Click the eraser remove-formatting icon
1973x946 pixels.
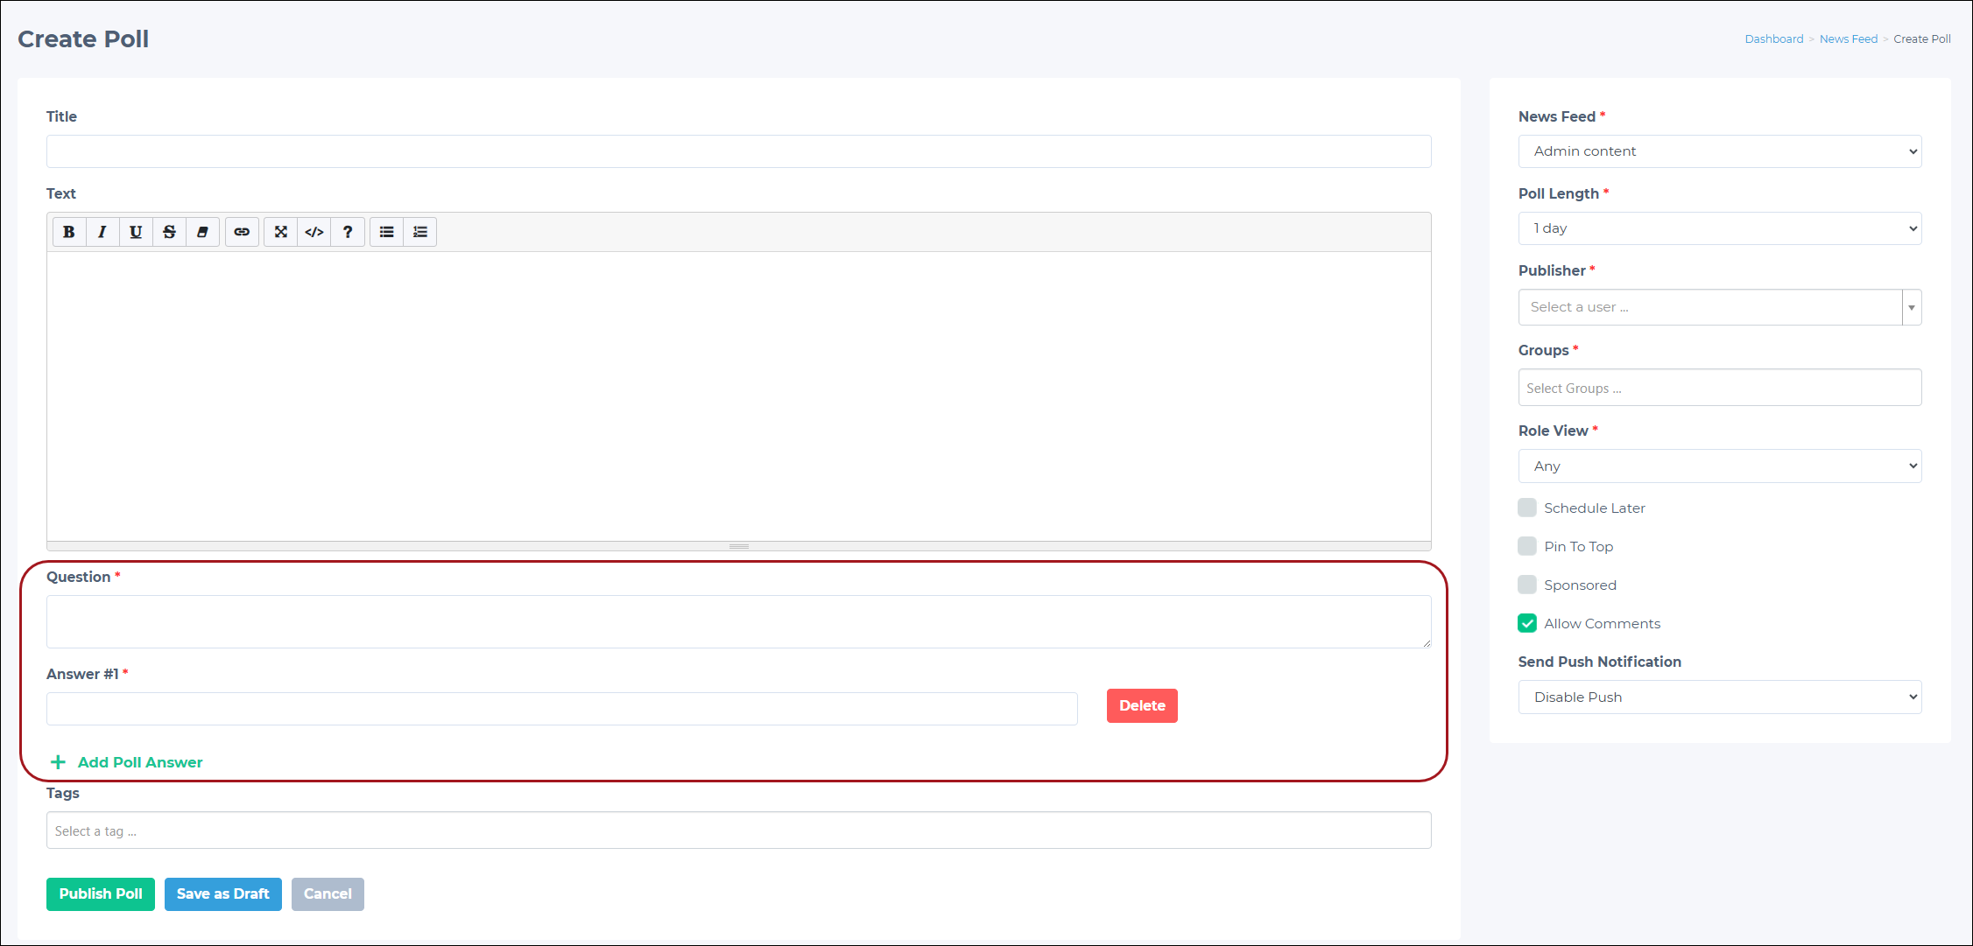pos(202,232)
